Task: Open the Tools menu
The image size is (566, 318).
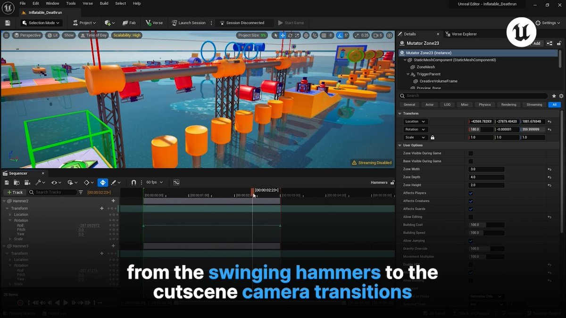Action: point(71,3)
